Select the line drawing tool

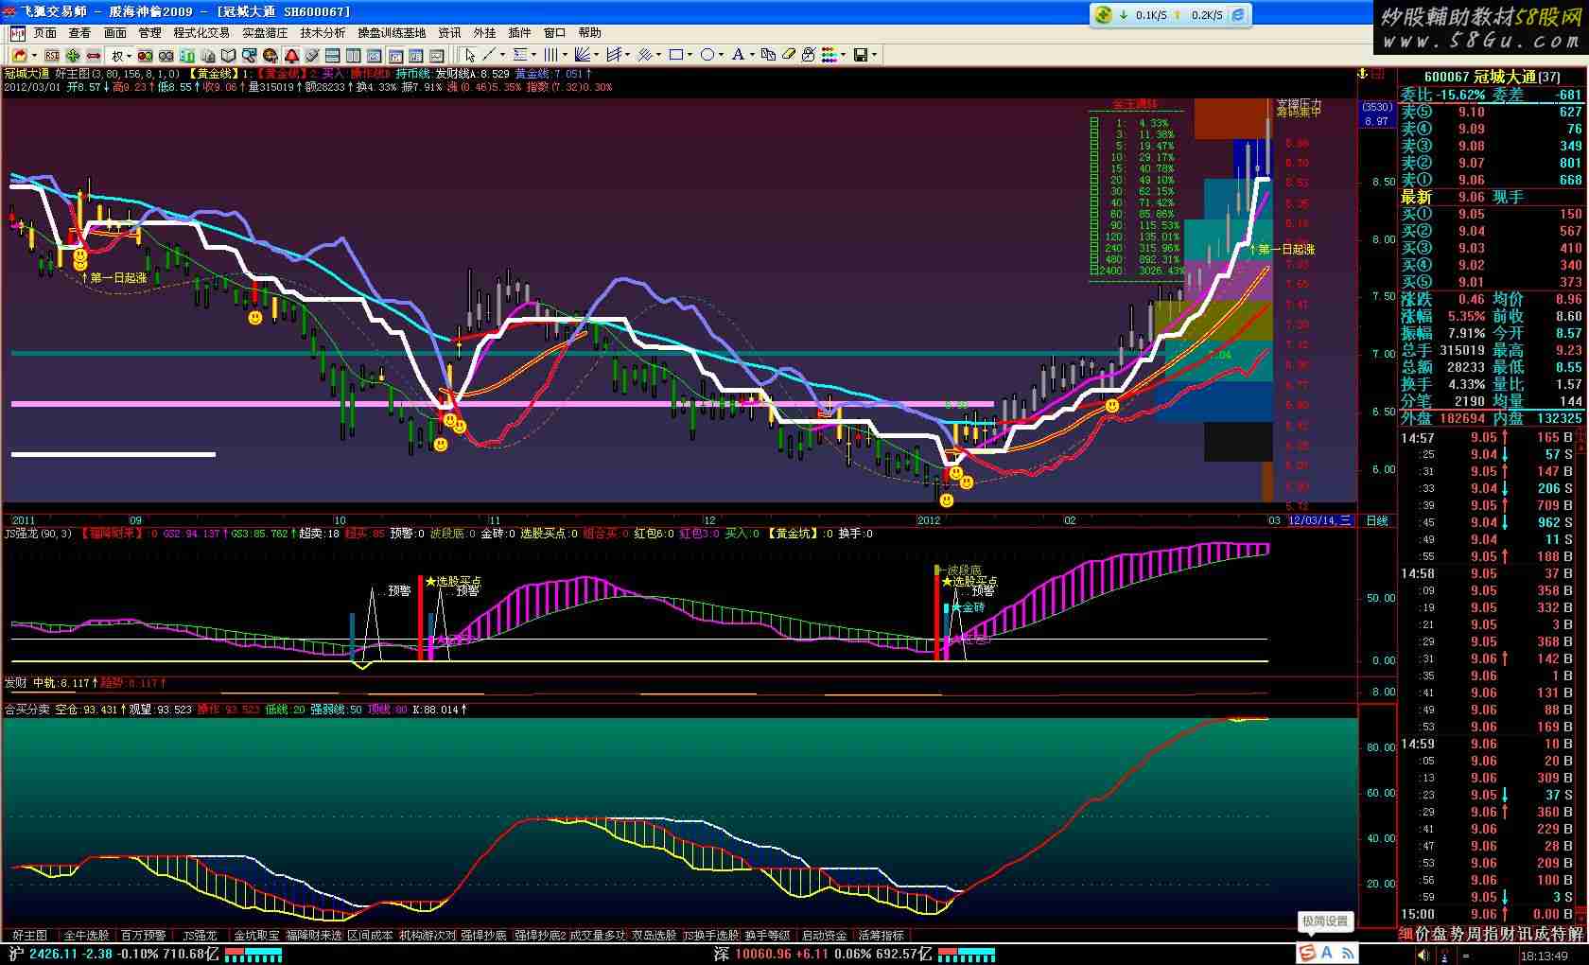point(489,55)
